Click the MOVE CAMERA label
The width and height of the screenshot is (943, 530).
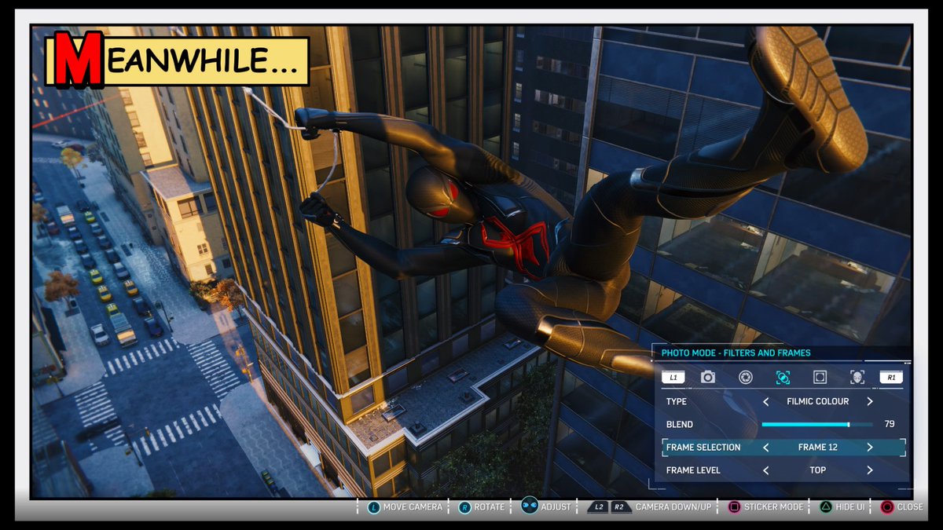click(x=413, y=507)
